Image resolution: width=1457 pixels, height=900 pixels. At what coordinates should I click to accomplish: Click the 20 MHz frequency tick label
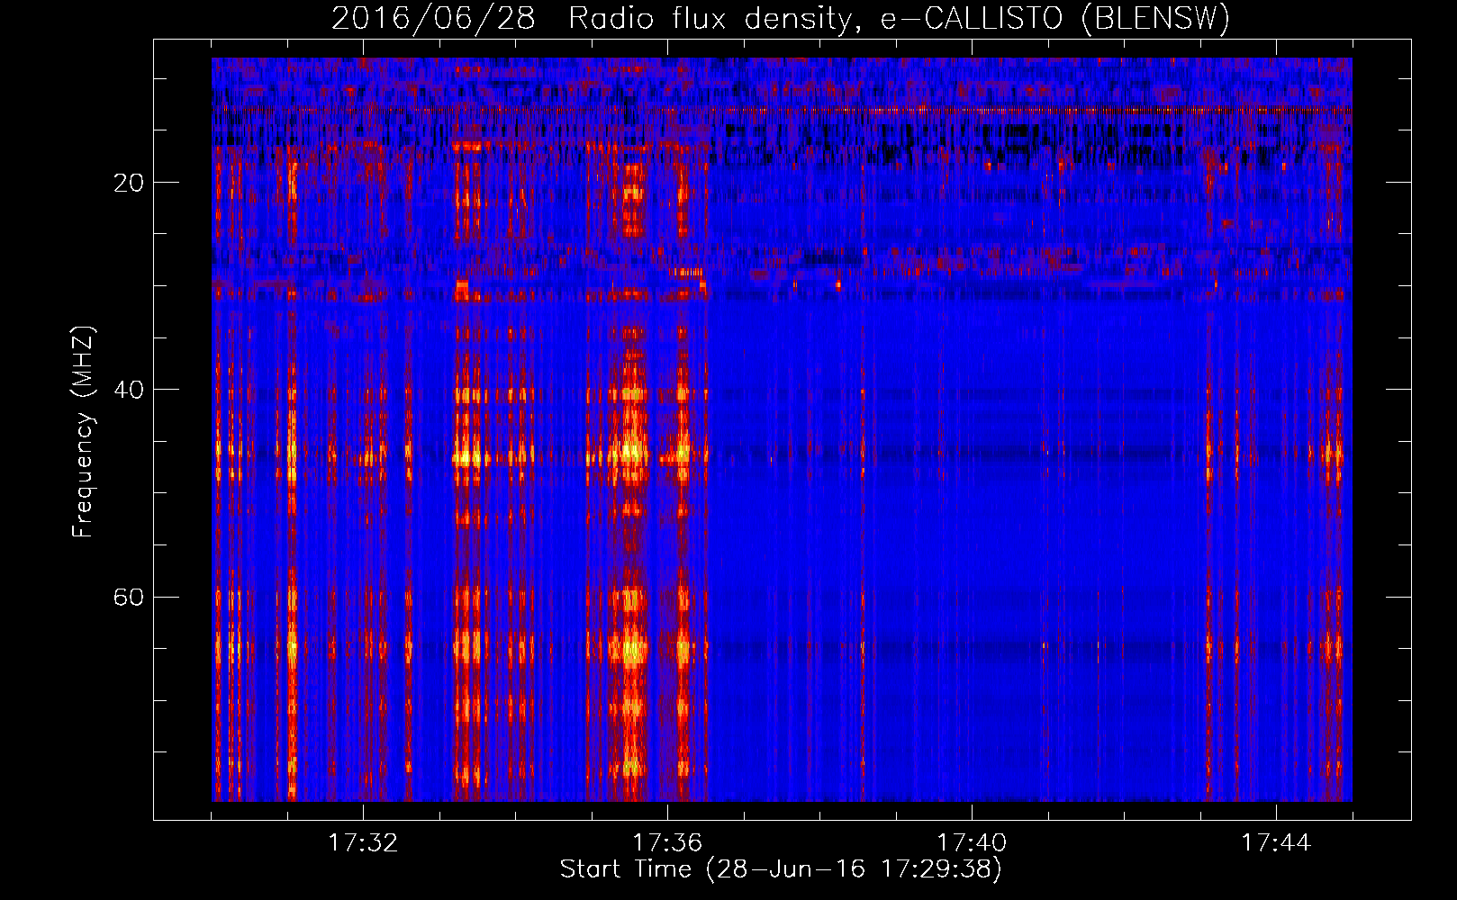[x=129, y=183]
